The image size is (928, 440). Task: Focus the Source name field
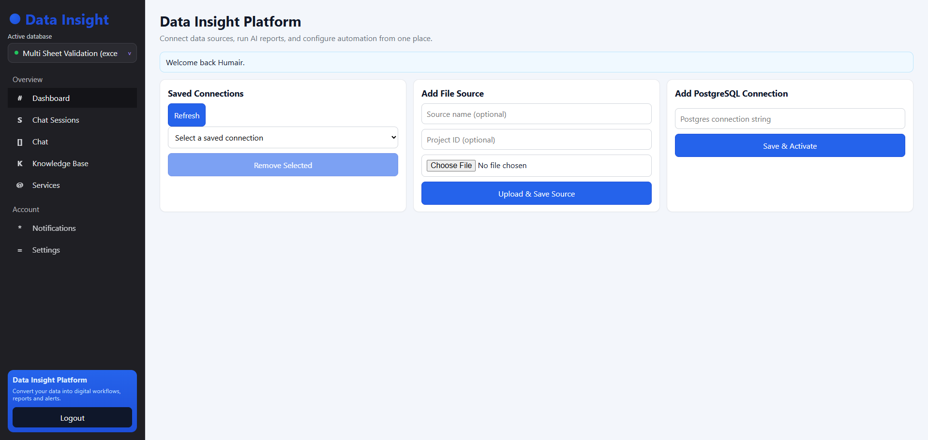(537, 114)
